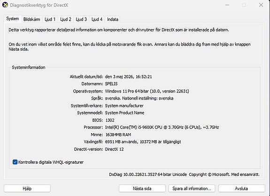Click the Hjälp button

pos(27,188)
